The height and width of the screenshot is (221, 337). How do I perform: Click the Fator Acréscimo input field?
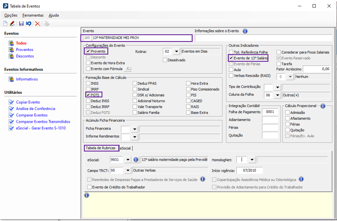(316, 69)
